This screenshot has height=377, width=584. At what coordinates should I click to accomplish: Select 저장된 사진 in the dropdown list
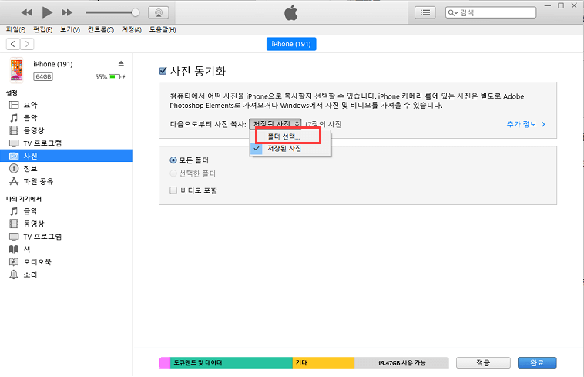284,148
